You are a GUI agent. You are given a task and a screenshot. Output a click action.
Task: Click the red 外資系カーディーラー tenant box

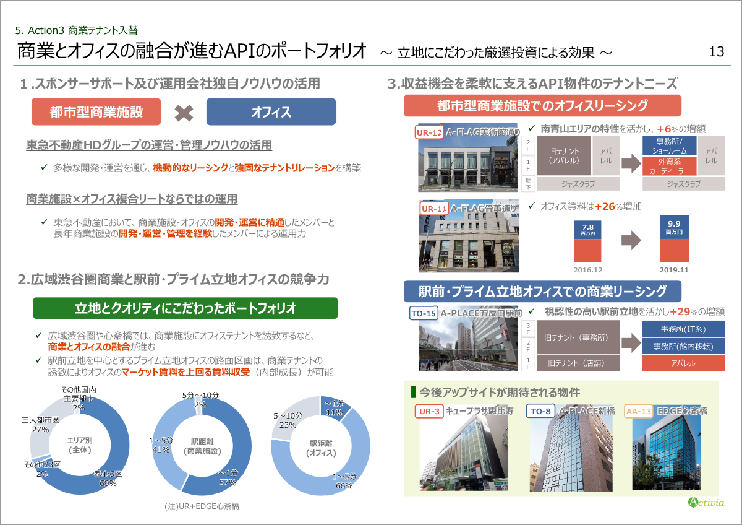(x=670, y=165)
